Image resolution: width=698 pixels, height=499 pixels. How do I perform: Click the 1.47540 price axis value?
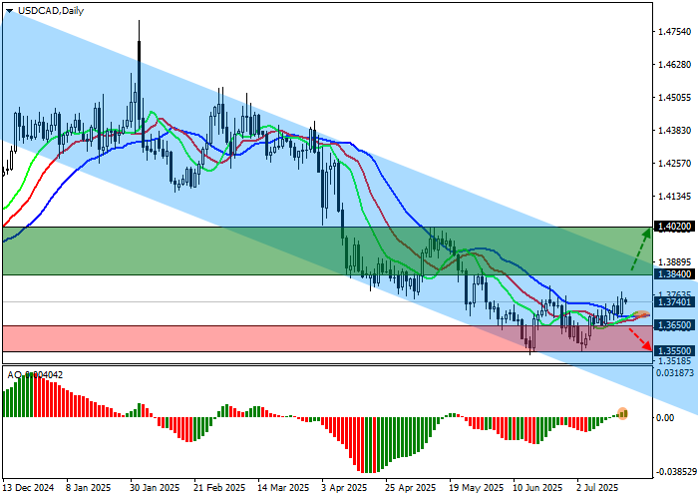point(675,32)
